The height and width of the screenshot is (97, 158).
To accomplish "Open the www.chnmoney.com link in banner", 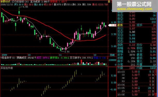I will tap(135, 9).
